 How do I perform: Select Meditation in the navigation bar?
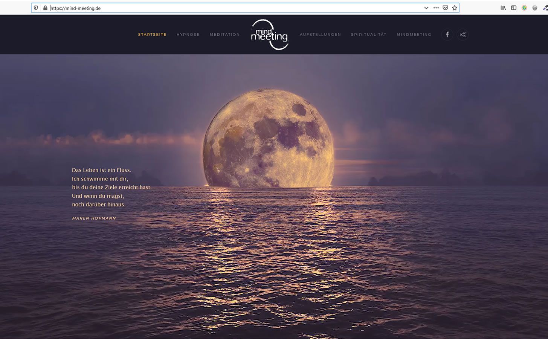[x=225, y=35]
